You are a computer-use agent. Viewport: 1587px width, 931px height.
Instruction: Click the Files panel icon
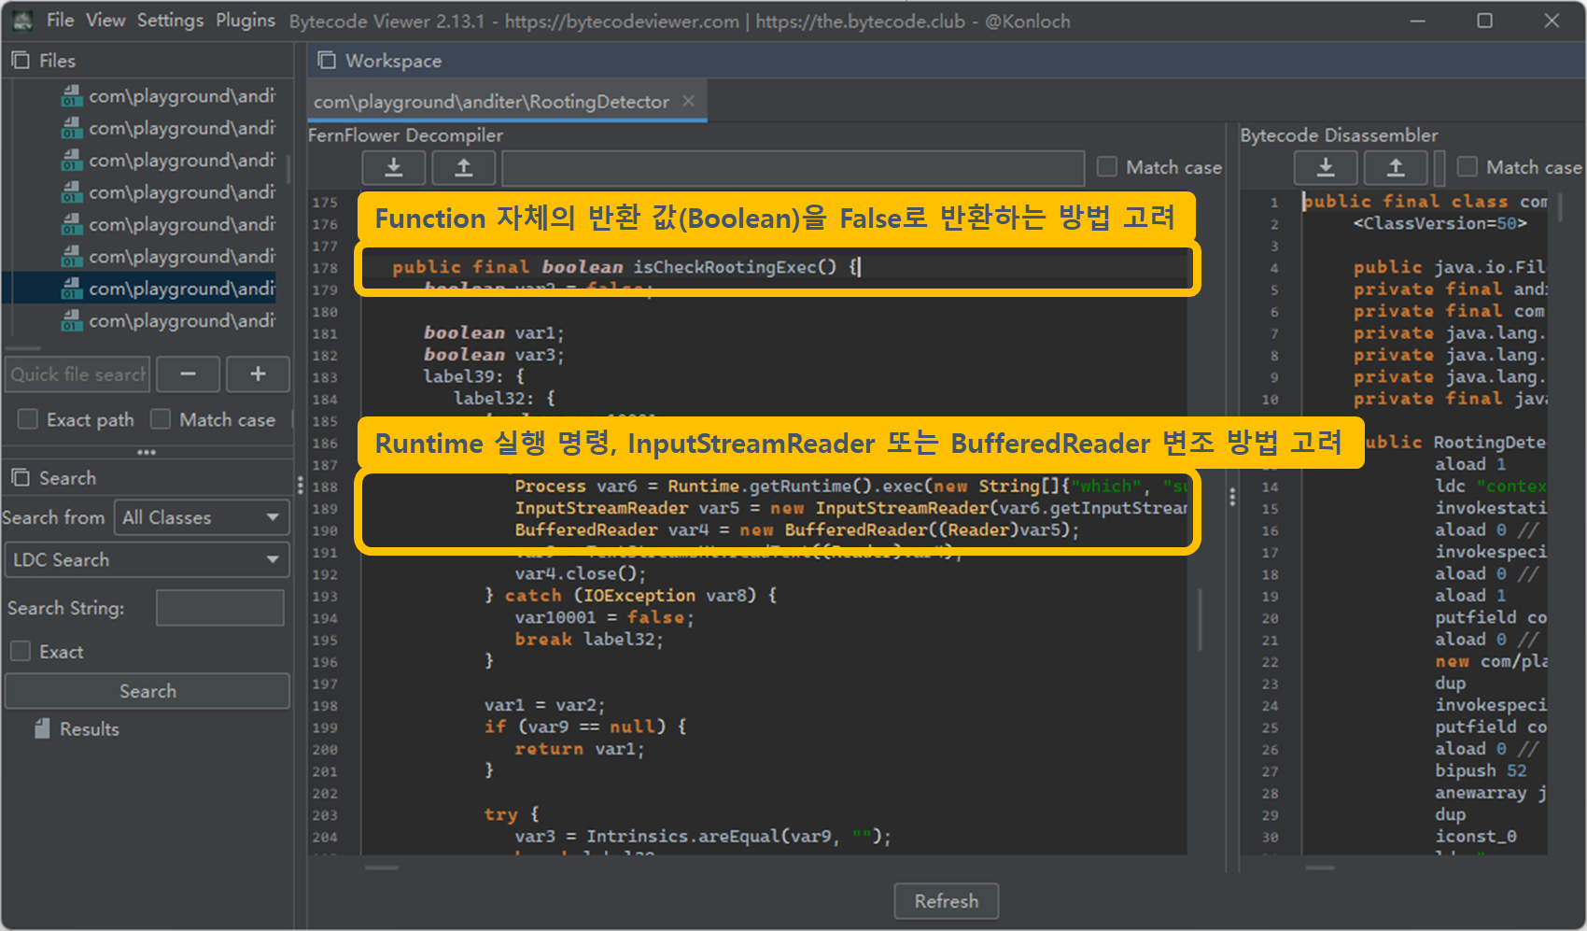(x=21, y=61)
